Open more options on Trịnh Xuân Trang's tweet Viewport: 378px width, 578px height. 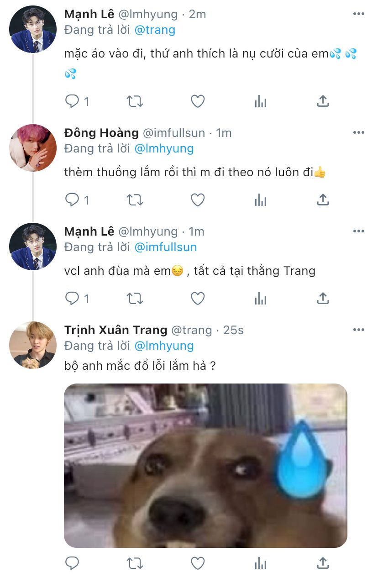359,330
